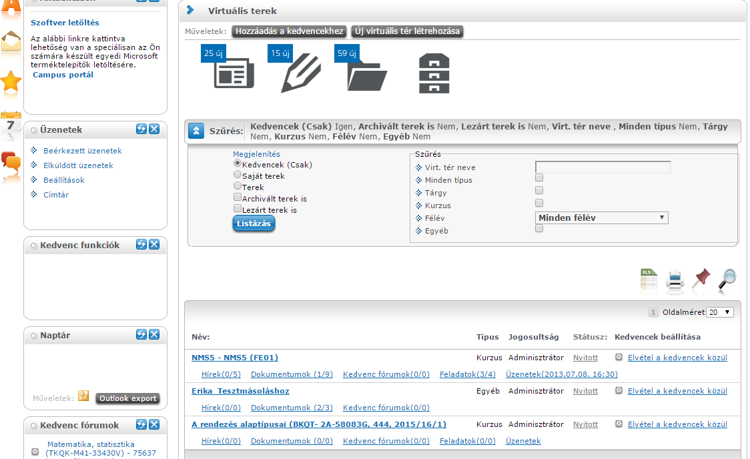Open the Oldalméret page size dropdown
Viewport: 750px width, 459px height.
(720, 312)
